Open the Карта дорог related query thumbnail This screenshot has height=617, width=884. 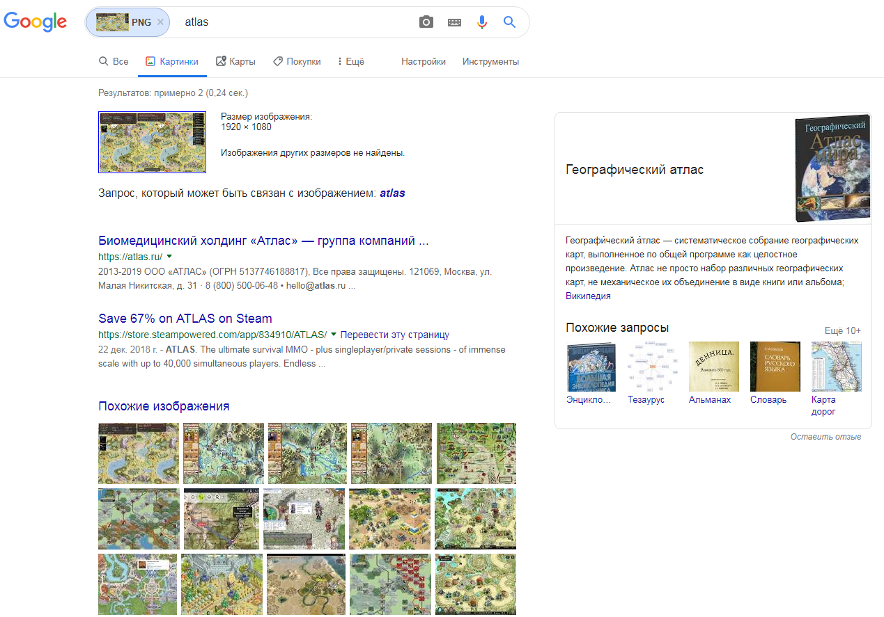837,367
